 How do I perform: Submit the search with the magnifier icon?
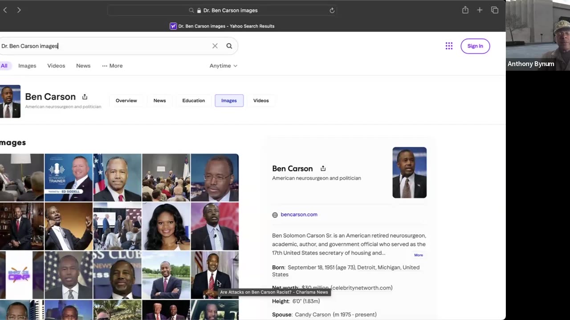[229, 46]
